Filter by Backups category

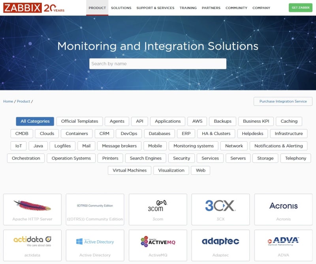tap(222, 121)
